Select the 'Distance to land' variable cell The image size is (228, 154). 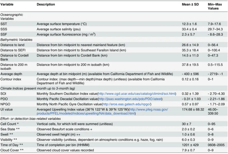[x=12, y=45]
